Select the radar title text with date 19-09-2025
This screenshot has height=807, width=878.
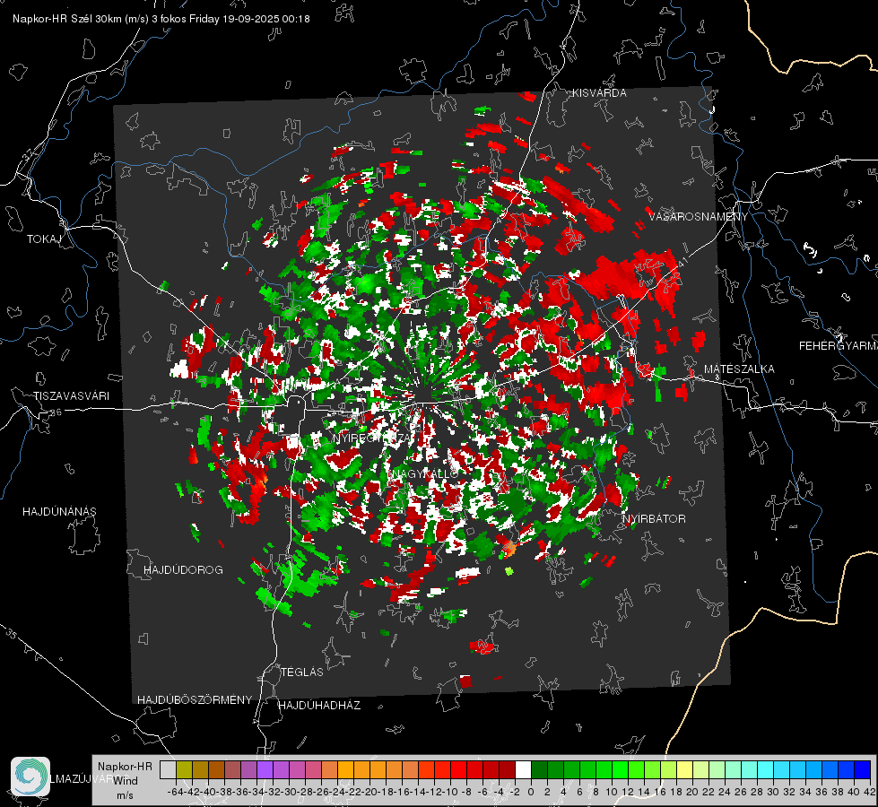(161, 19)
